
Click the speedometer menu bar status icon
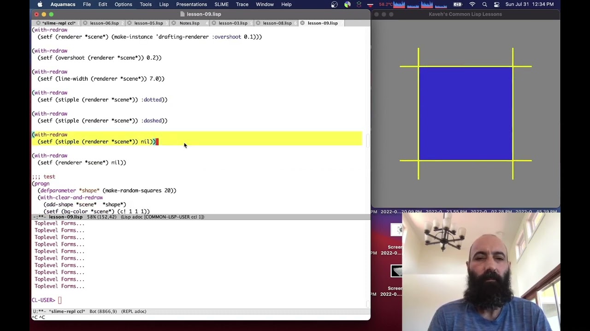(x=334, y=4)
